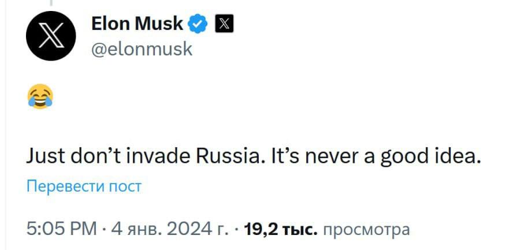Open the Elon Musk display name
The image size is (520, 250).
[x=138, y=24]
